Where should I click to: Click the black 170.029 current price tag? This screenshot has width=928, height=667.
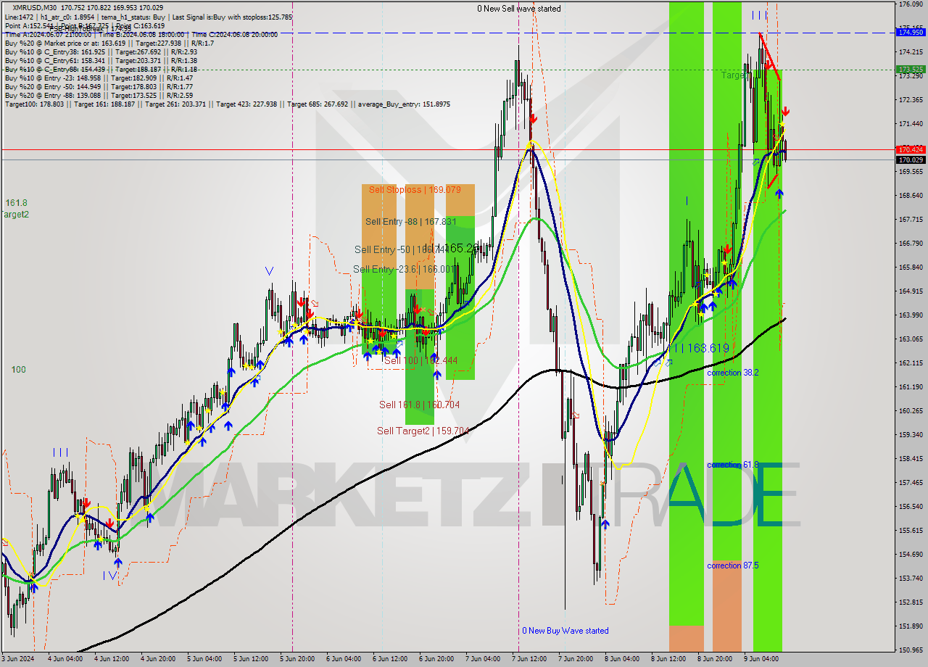(911, 159)
